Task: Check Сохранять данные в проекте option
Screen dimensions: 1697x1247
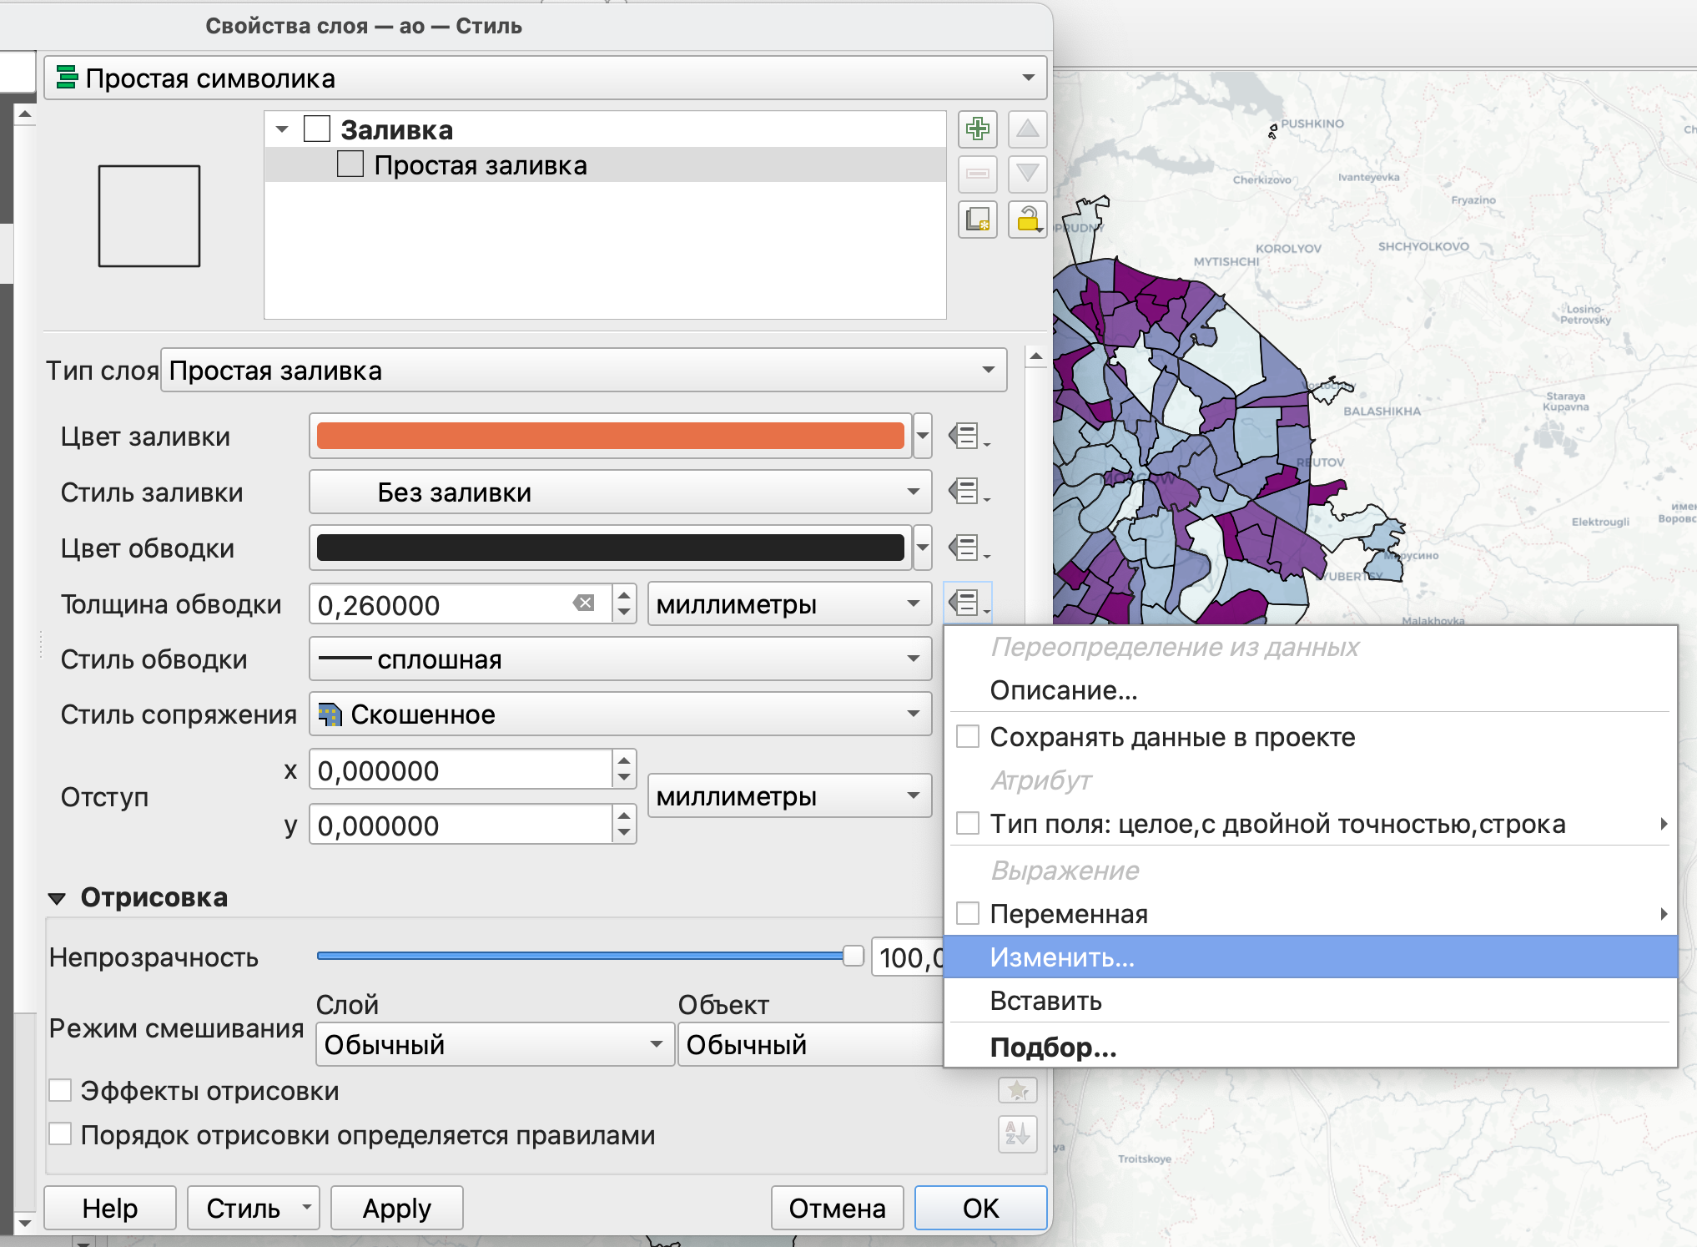Action: point(968,737)
